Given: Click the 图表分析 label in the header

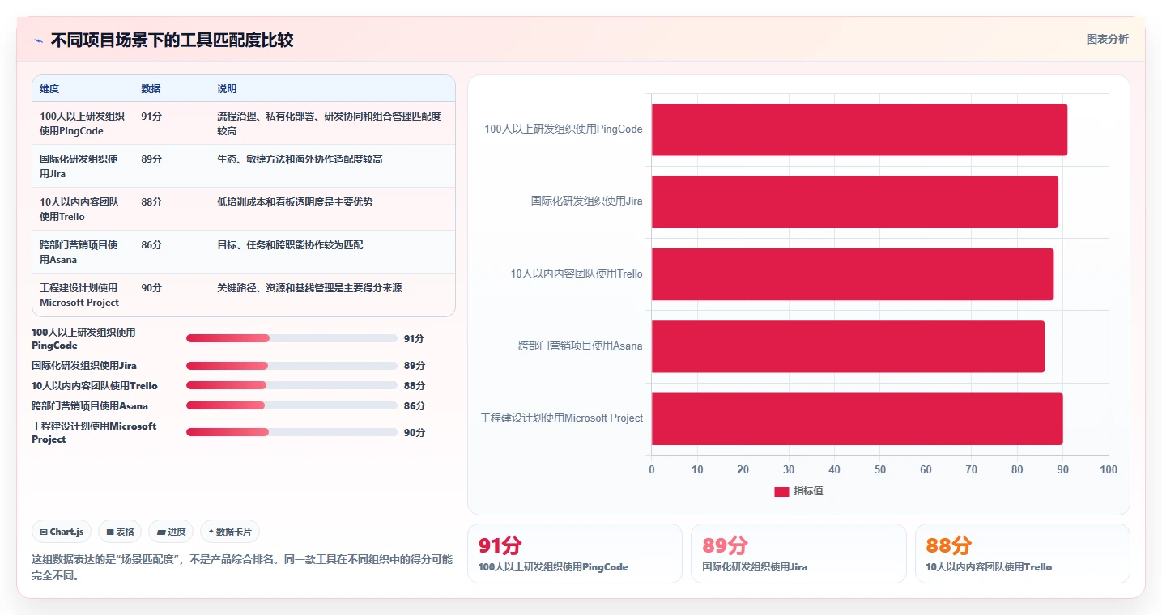Looking at the screenshot, I should coord(1107,40).
